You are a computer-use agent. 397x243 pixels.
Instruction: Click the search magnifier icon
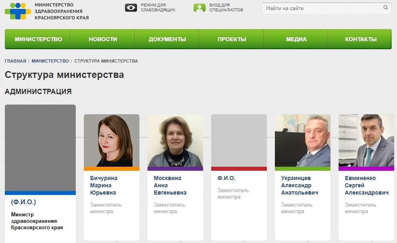point(386,8)
